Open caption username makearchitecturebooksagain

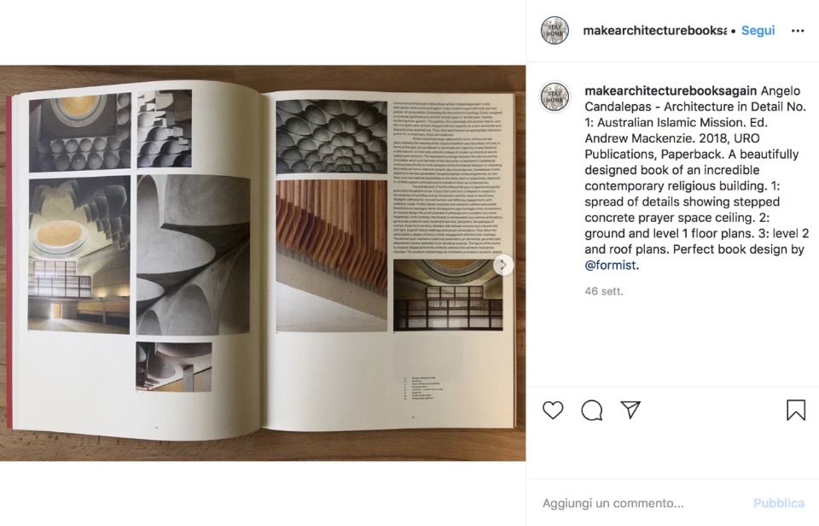pos(671,91)
